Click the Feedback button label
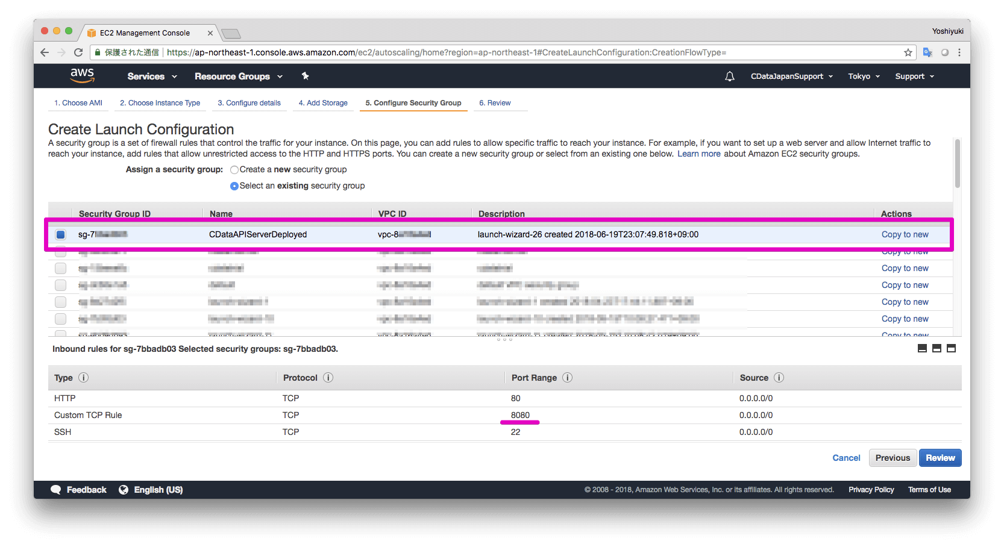The width and height of the screenshot is (1004, 547). pos(86,490)
